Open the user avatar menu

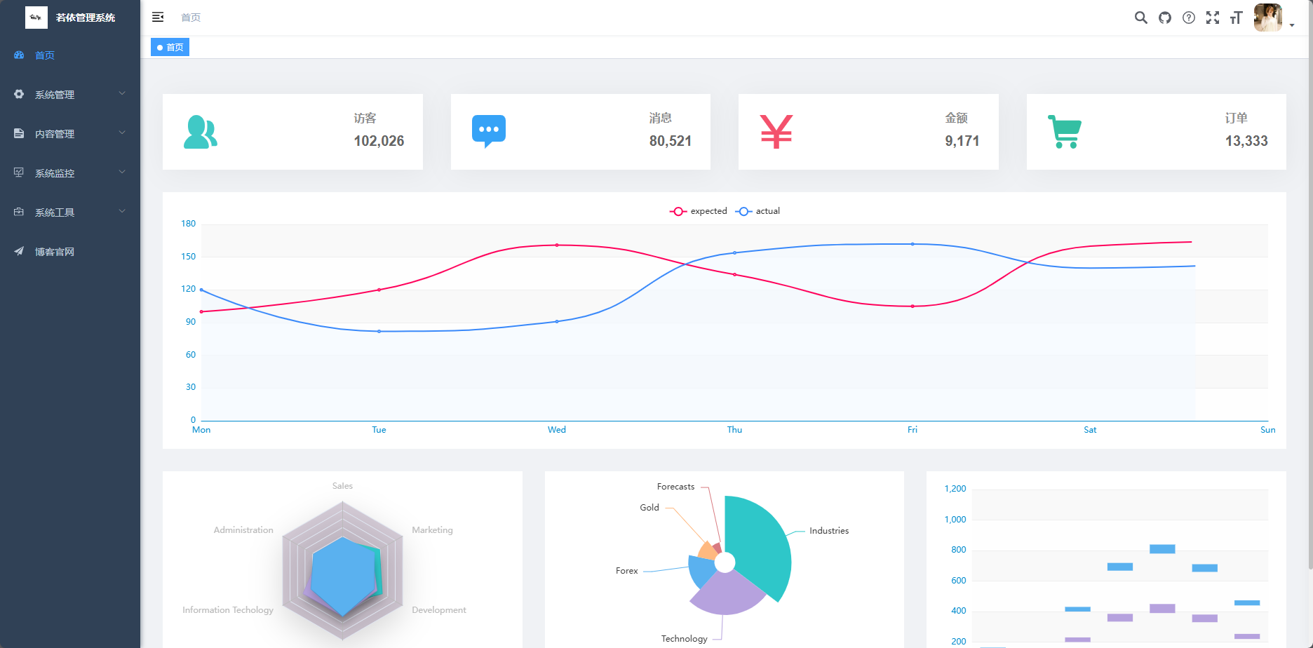(x=1268, y=18)
